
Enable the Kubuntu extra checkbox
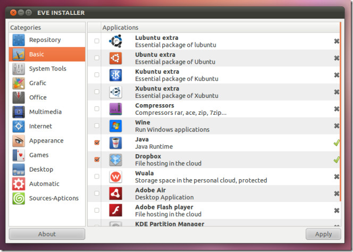click(x=97, y=75)
